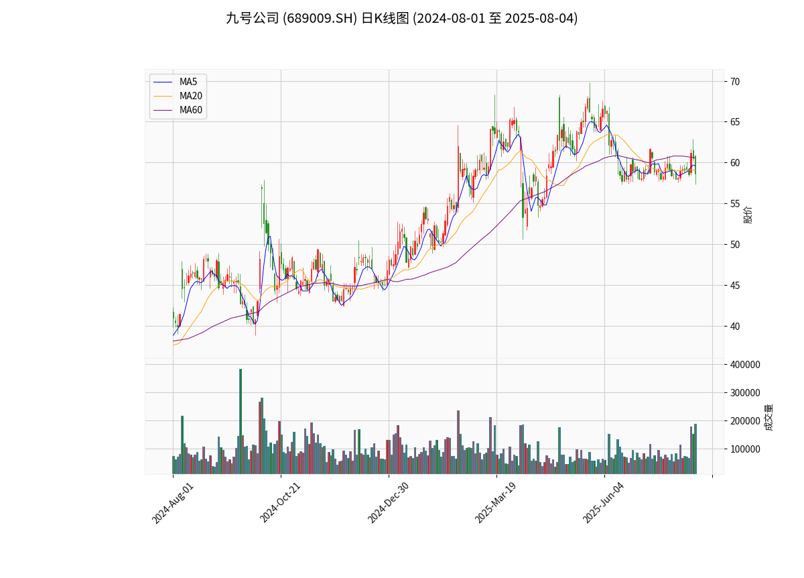The width and height of the screenshot is (804, 578).
Task: Click the 股价 axis label
Action: pos(748,215)
